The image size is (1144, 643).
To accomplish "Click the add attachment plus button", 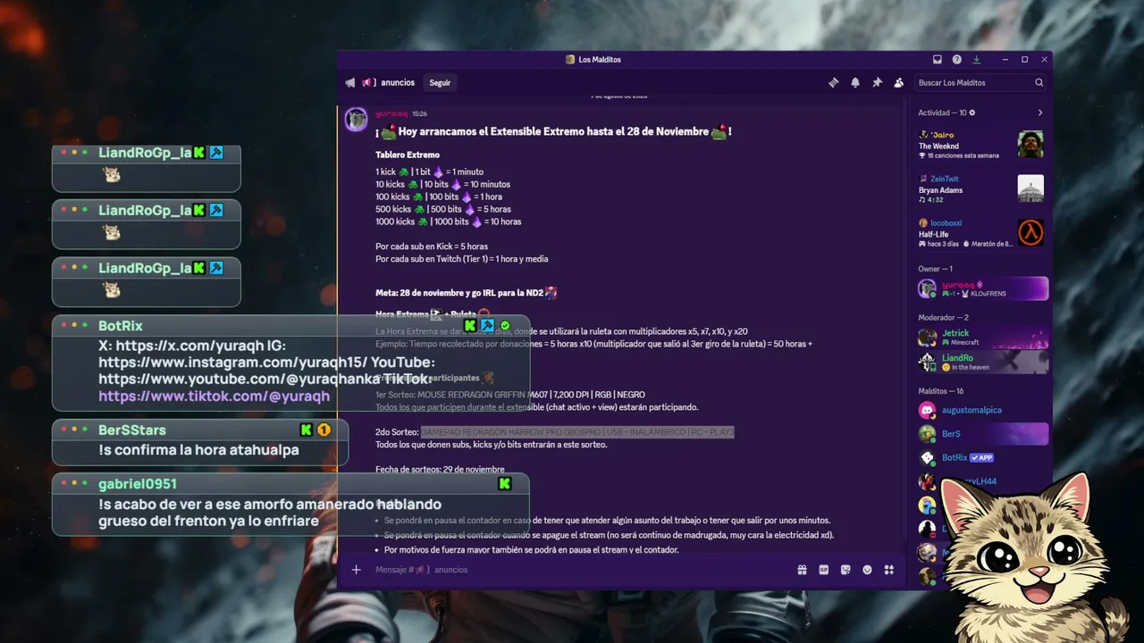I will (x=356, y=570).
